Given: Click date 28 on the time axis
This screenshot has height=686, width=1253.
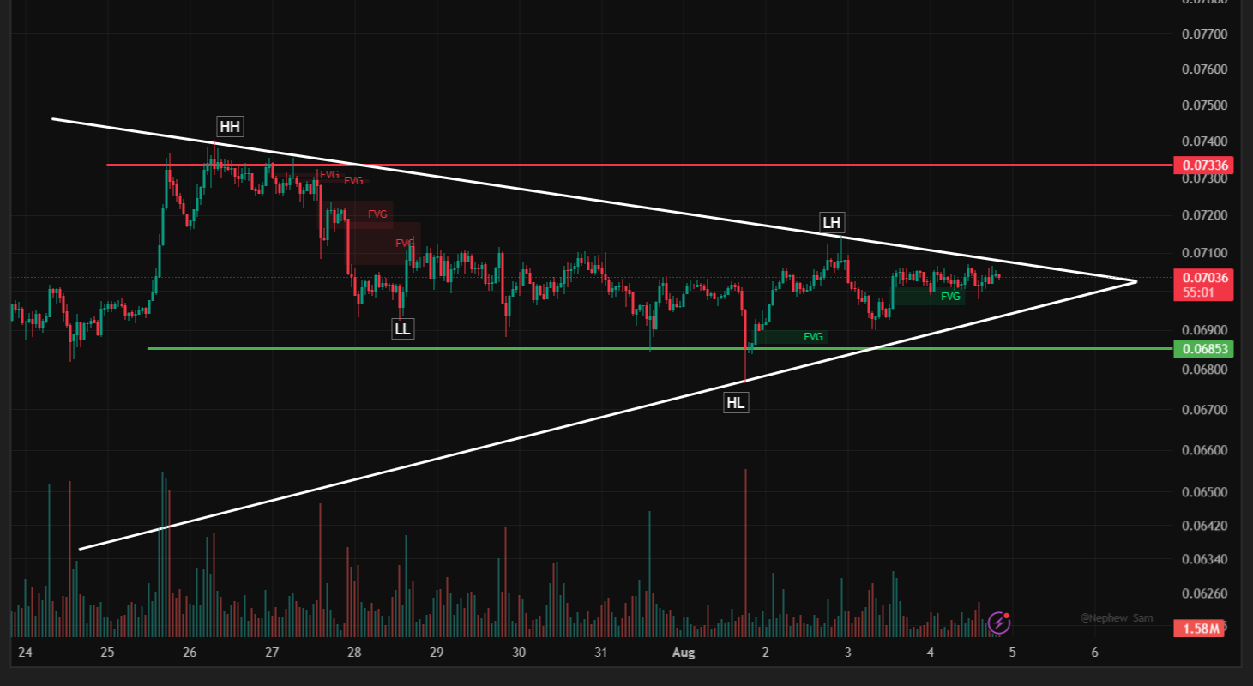Looking at the screenshot, I should 354,653.
